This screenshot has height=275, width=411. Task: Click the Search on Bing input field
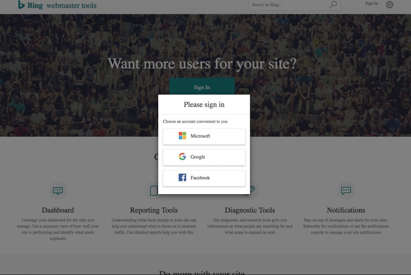coord(287,5)
